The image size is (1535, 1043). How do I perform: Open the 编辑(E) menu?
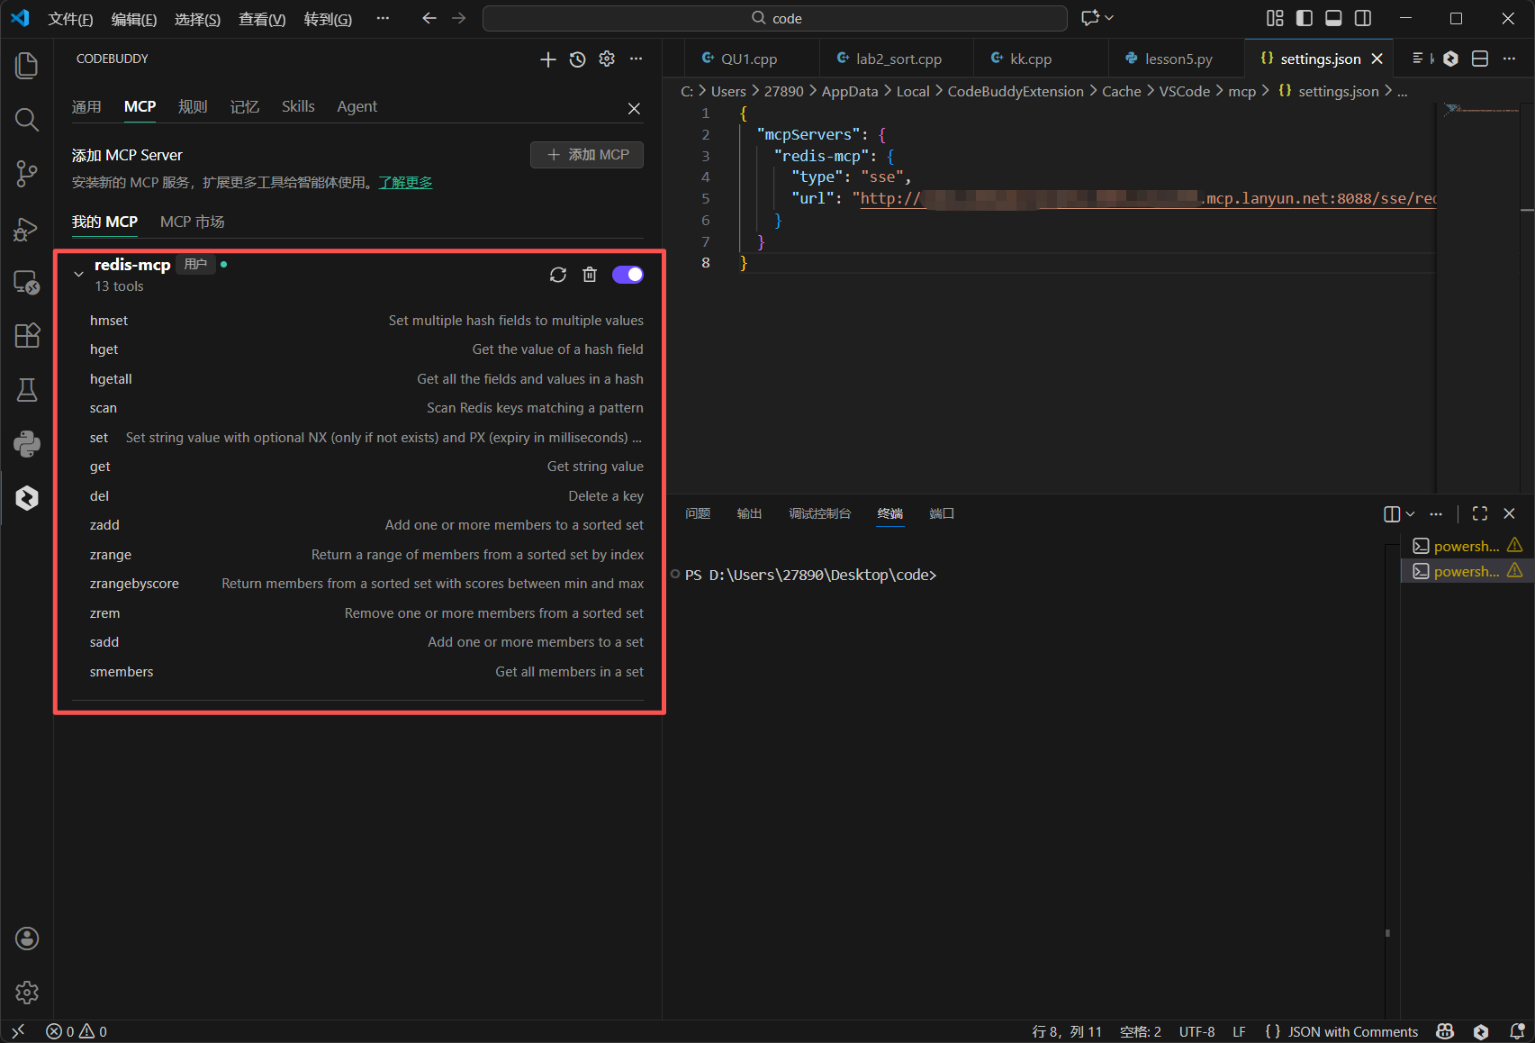[134, 19]
